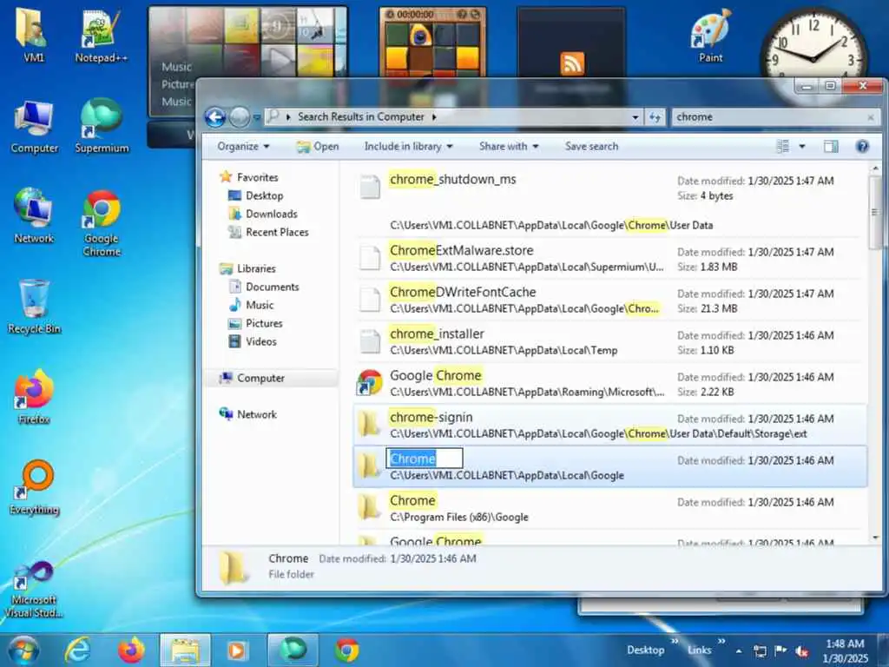Select the chrome_installer file
Screen dimensions: 889x667
coord(609,341)
